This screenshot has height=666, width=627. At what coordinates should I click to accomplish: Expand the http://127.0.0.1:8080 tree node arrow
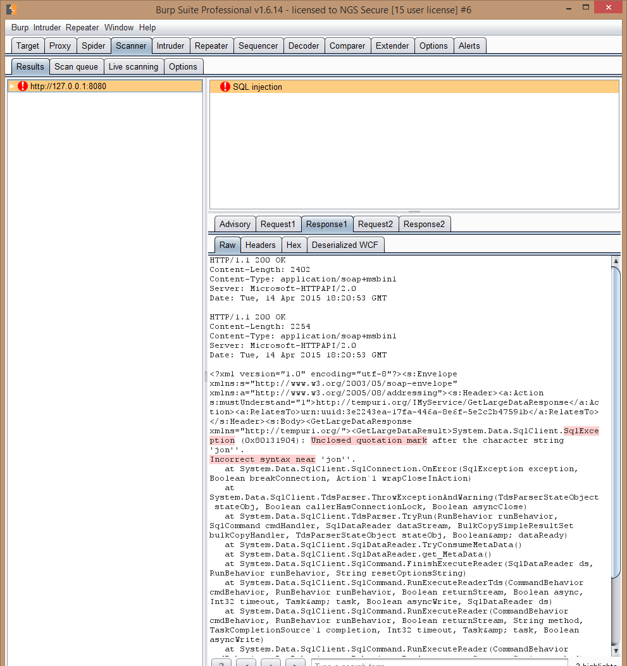12,86
